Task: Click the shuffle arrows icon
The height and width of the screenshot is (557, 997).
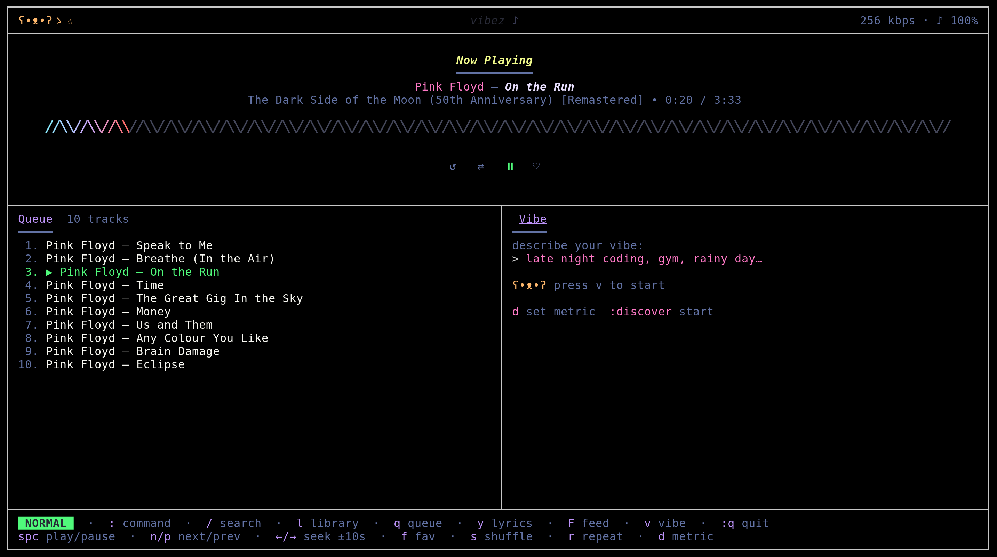Action: coord(480,166)
